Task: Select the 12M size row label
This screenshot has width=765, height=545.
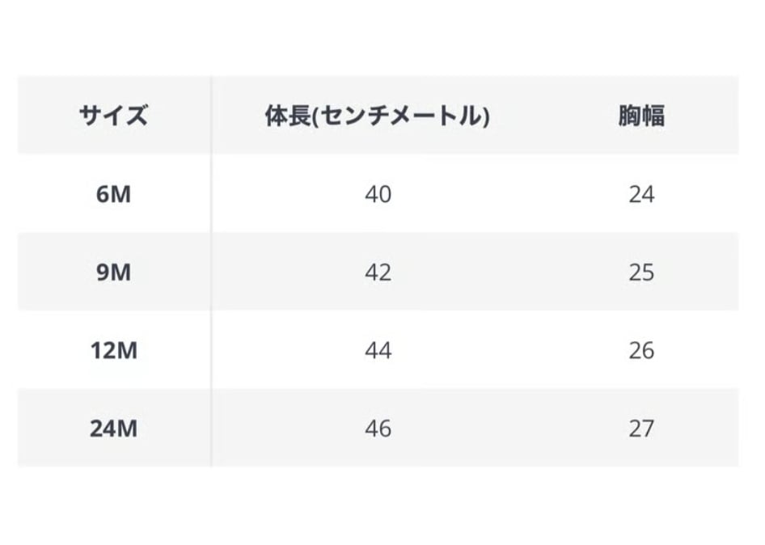Action: 113,350
